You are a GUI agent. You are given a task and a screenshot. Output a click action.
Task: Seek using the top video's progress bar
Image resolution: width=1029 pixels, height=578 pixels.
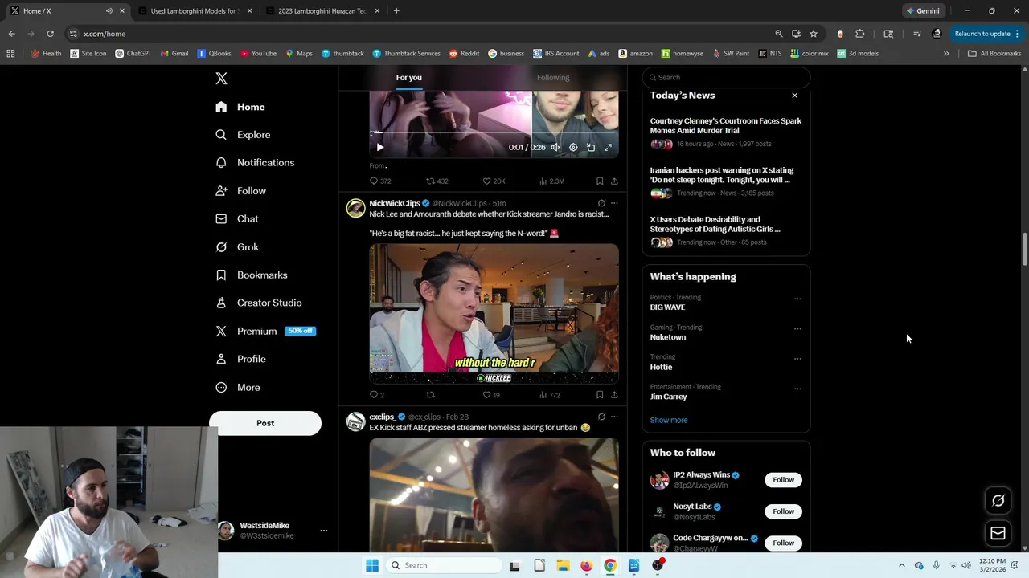[494, 133]
